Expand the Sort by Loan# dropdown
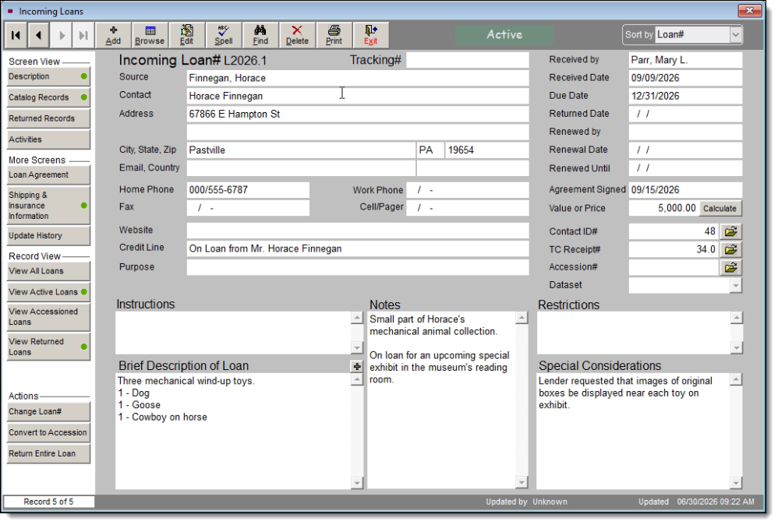Screen dimensions: 778x525 pyautogui.click(x=735, y=35)
